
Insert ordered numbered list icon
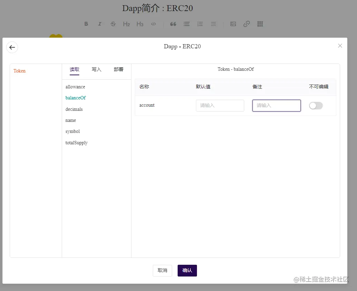tap(200, 24)
